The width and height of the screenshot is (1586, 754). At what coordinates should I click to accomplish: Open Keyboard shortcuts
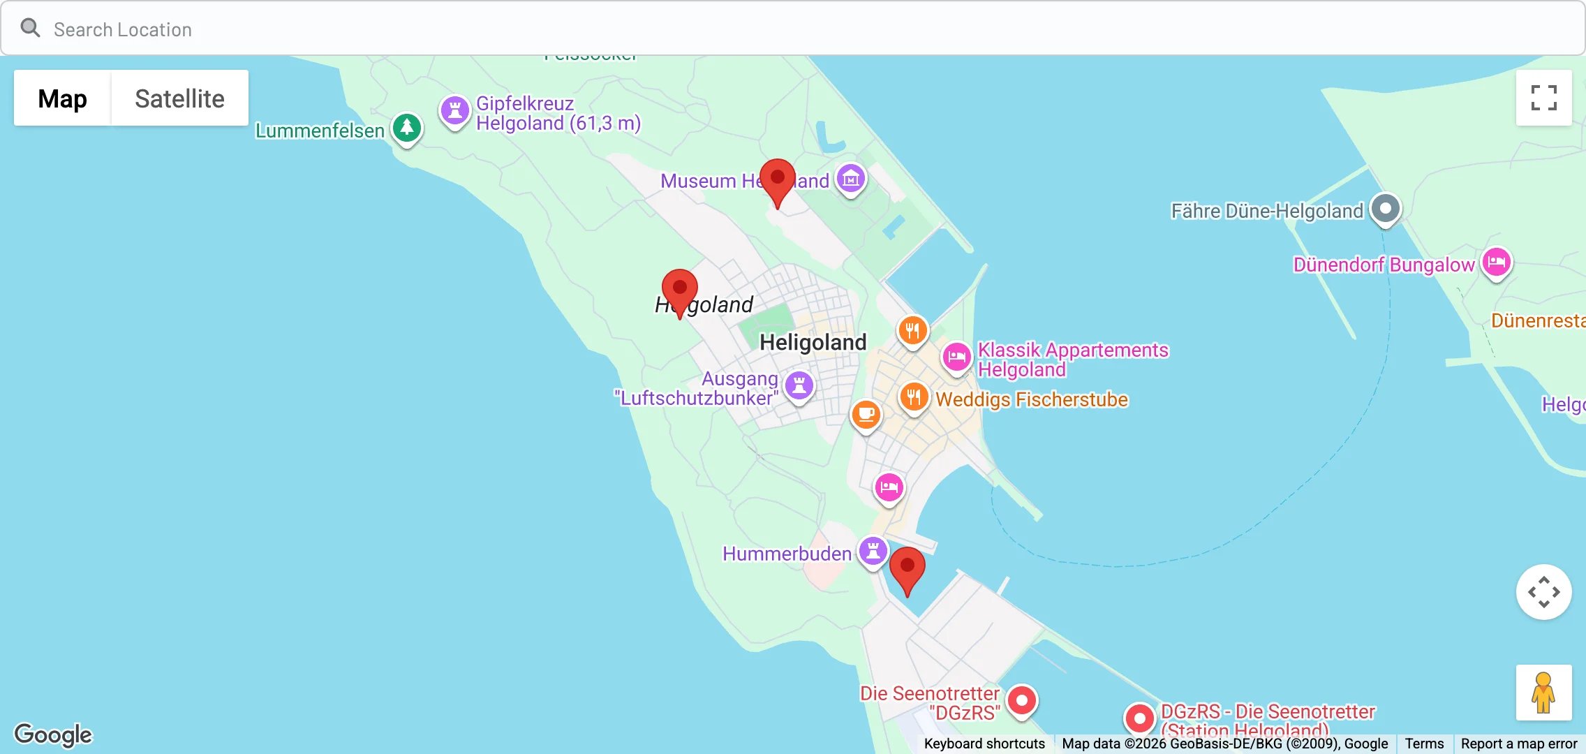[x=984, y=744]
